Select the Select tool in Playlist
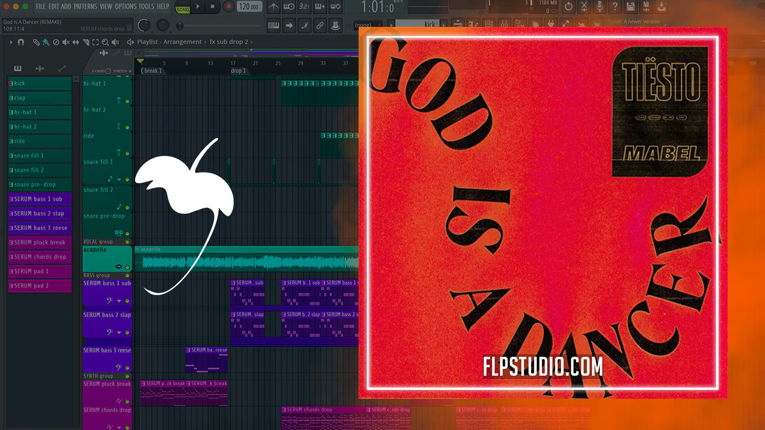This screenshot has width=765, height=430. 95,42
